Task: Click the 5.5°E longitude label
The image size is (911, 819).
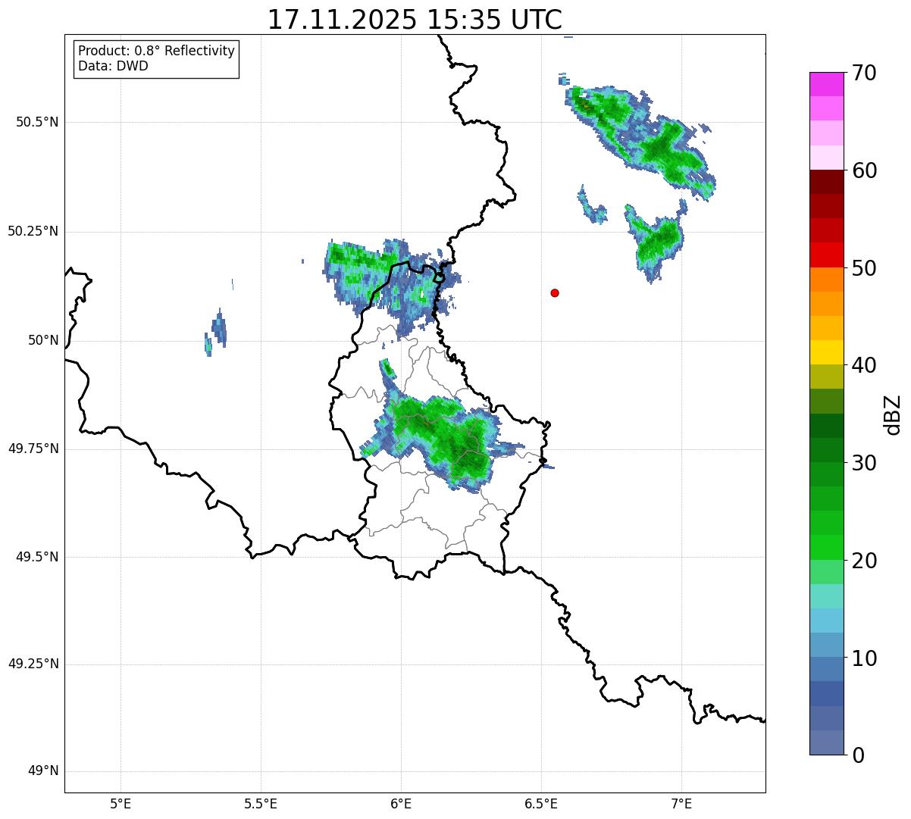Action: tap(261, 804)
